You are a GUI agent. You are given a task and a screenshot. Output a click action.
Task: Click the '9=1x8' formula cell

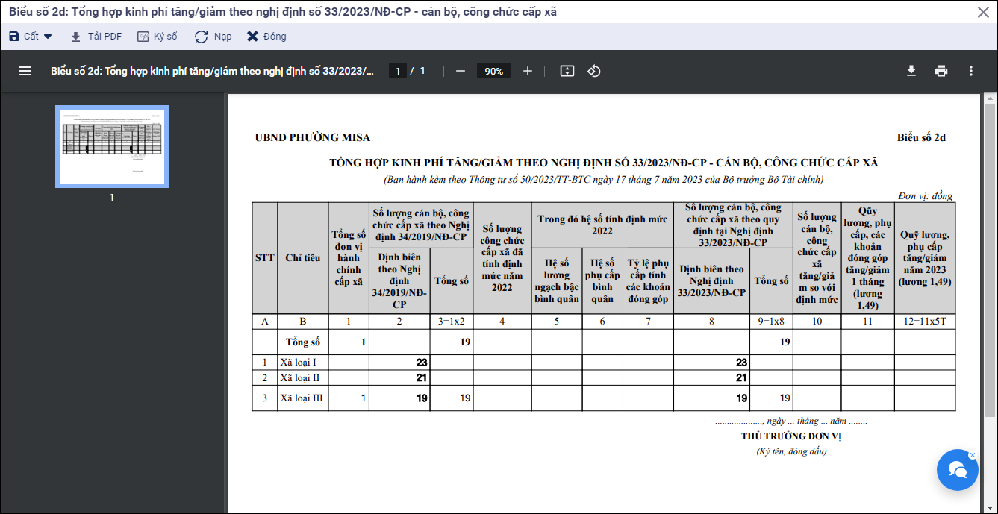[771, 322]
